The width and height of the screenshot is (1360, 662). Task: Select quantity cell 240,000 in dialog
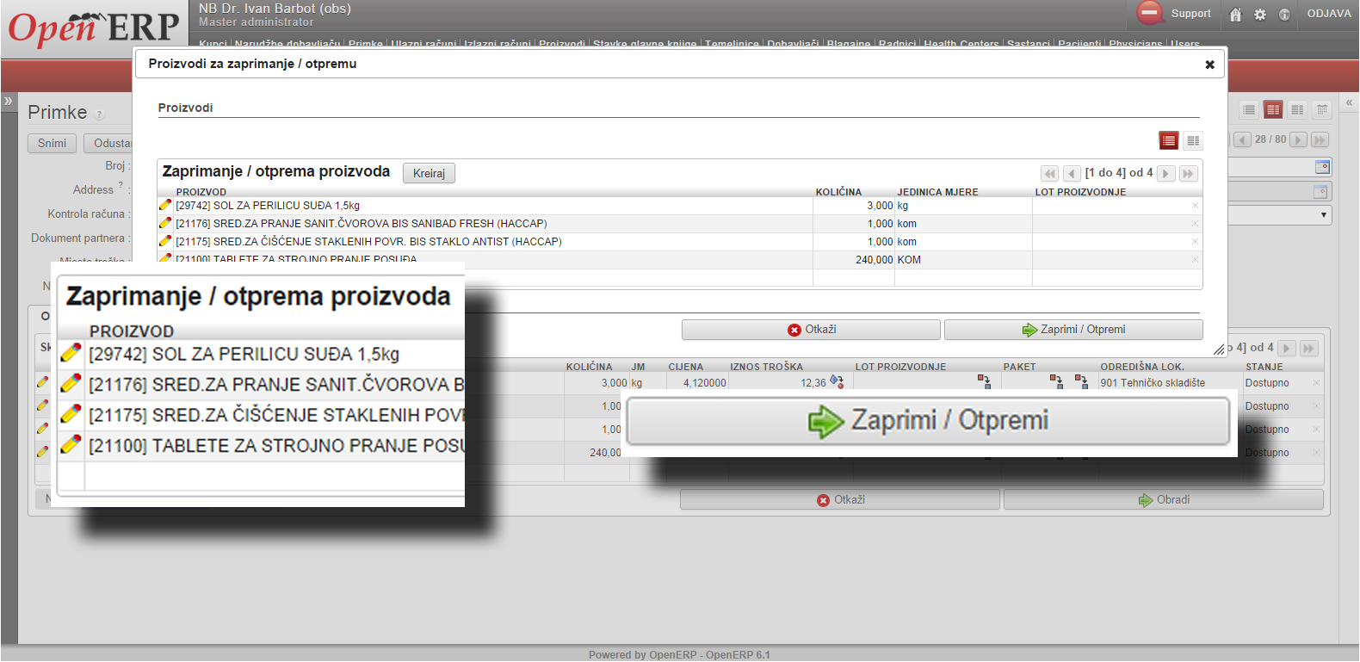pos(854,260)
